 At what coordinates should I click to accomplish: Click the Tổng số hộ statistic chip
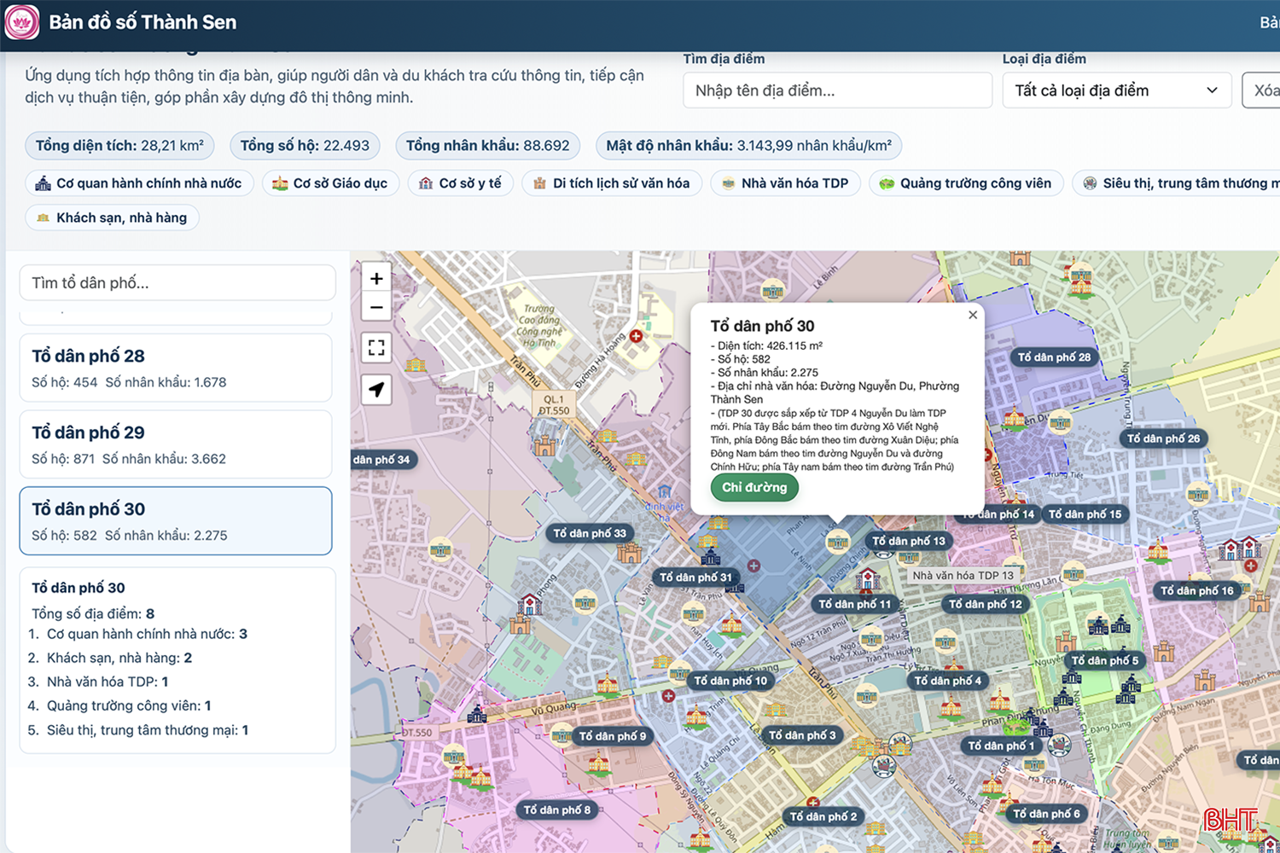click(305, 146)
